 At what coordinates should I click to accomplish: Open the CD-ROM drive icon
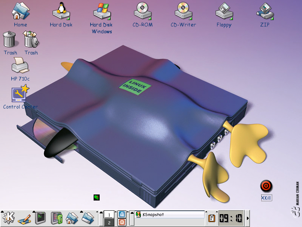pyautogui.click(x=143, y=11)
